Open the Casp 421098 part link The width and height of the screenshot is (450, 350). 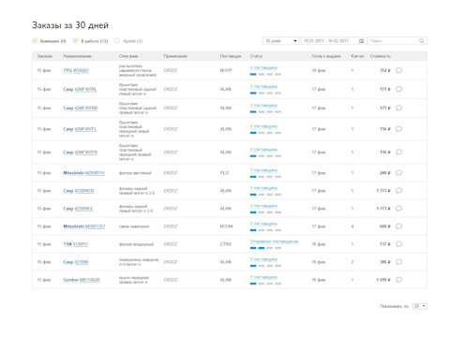pyautogui.click(x=76, y=262)
